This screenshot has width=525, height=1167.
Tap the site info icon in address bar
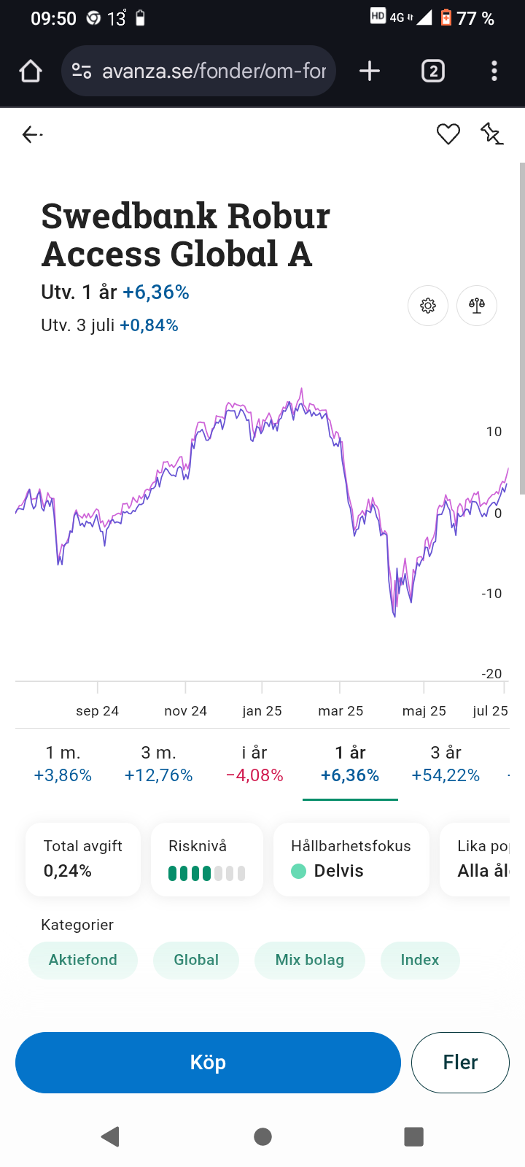(82, 71)
